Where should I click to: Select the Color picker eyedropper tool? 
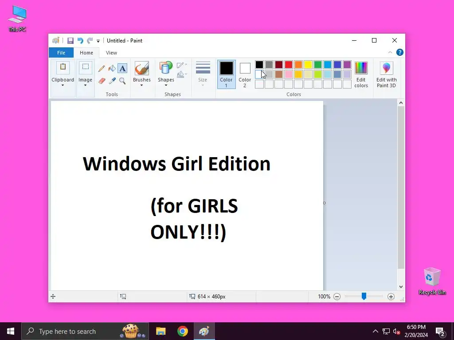point(112,81)
